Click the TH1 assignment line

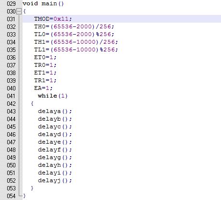[x=76, y=42]
